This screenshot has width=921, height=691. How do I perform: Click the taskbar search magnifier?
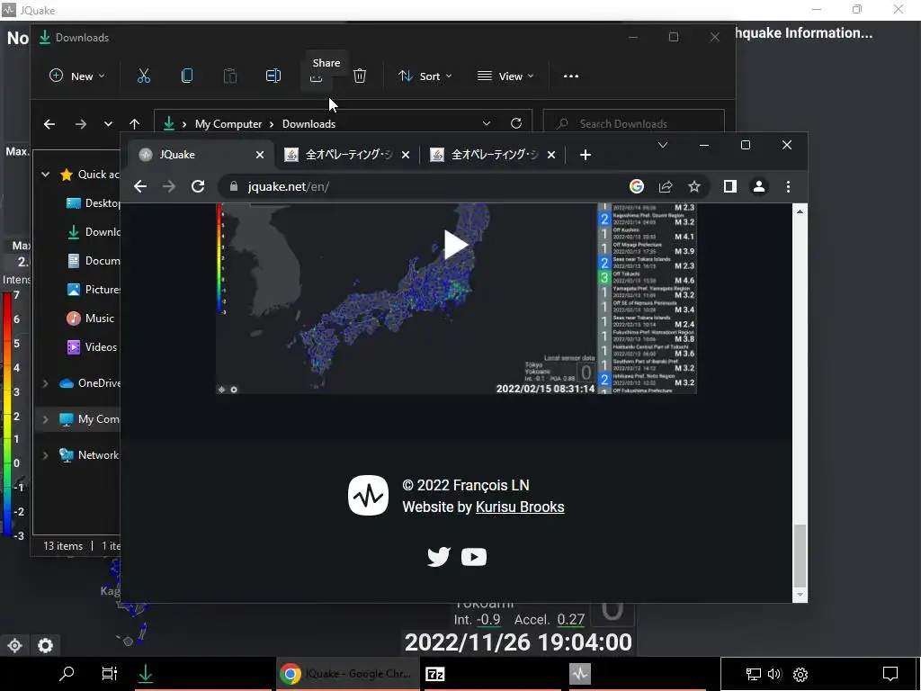click(67, 673)
